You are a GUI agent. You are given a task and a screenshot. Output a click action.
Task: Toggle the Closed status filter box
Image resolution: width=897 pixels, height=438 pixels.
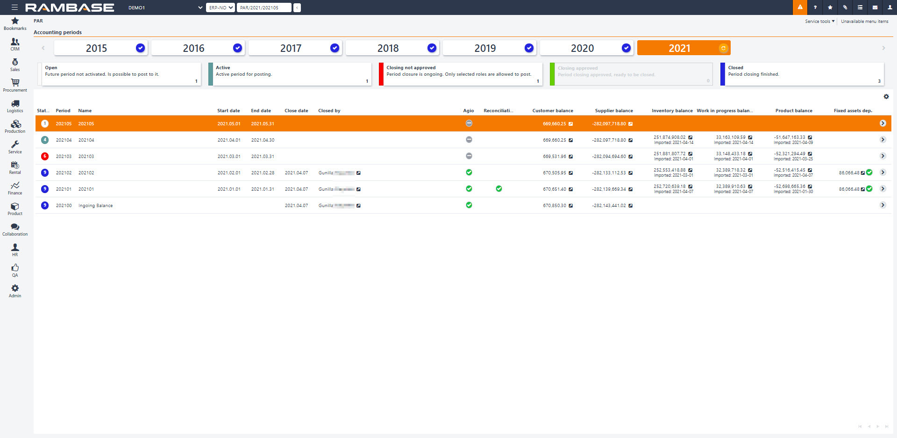point(802,74)
